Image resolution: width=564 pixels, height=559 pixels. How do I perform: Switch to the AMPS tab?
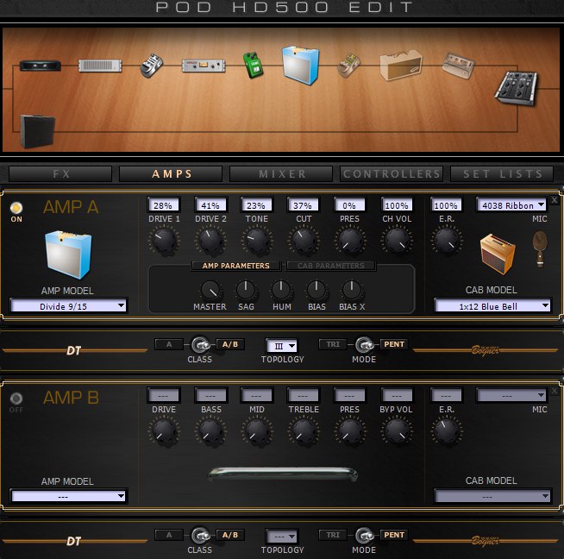pos(172,174)
